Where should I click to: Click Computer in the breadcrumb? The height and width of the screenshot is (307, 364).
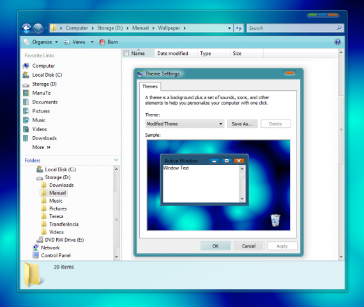coord(77,28)
